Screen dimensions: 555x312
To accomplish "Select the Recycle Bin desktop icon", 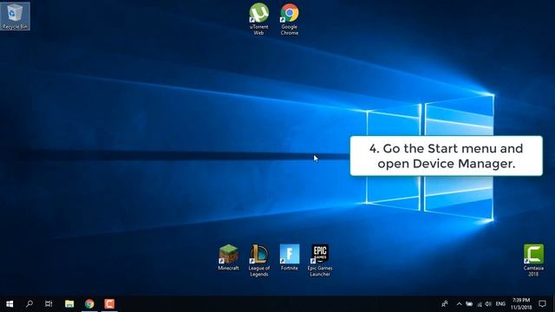I will point(15,16).
